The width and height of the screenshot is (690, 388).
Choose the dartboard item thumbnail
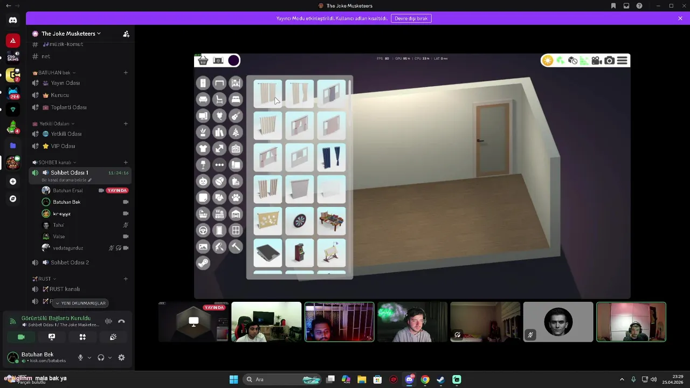[x=300, y=221]
